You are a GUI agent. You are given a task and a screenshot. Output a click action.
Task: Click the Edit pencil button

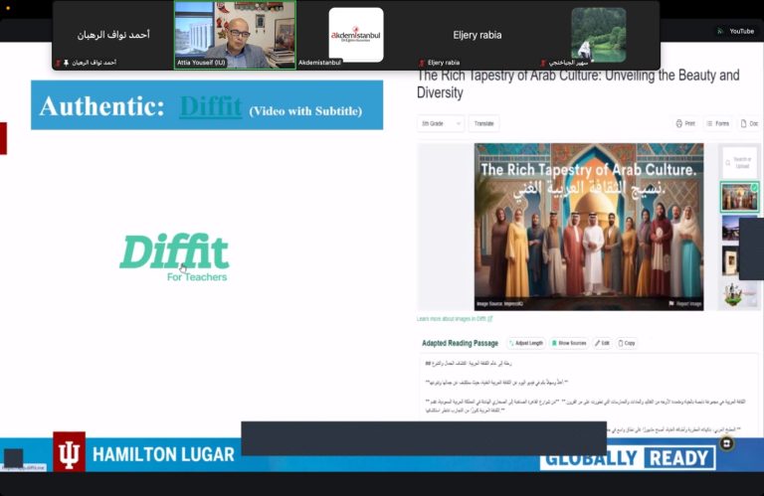(x=602, y=343)
